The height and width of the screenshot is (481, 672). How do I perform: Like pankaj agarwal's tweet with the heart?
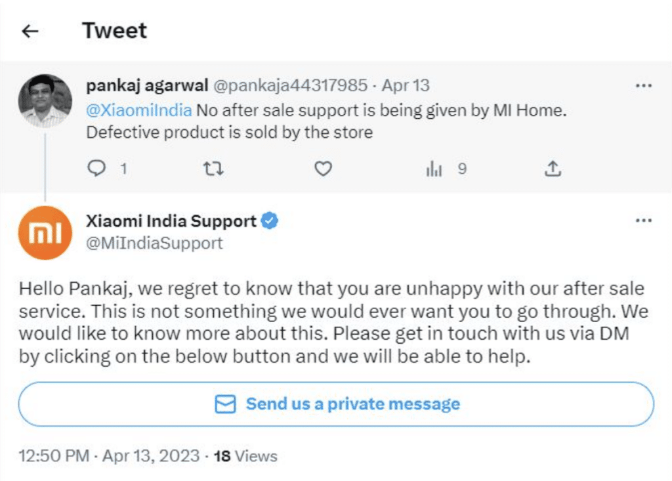click(x=323, y=169)
